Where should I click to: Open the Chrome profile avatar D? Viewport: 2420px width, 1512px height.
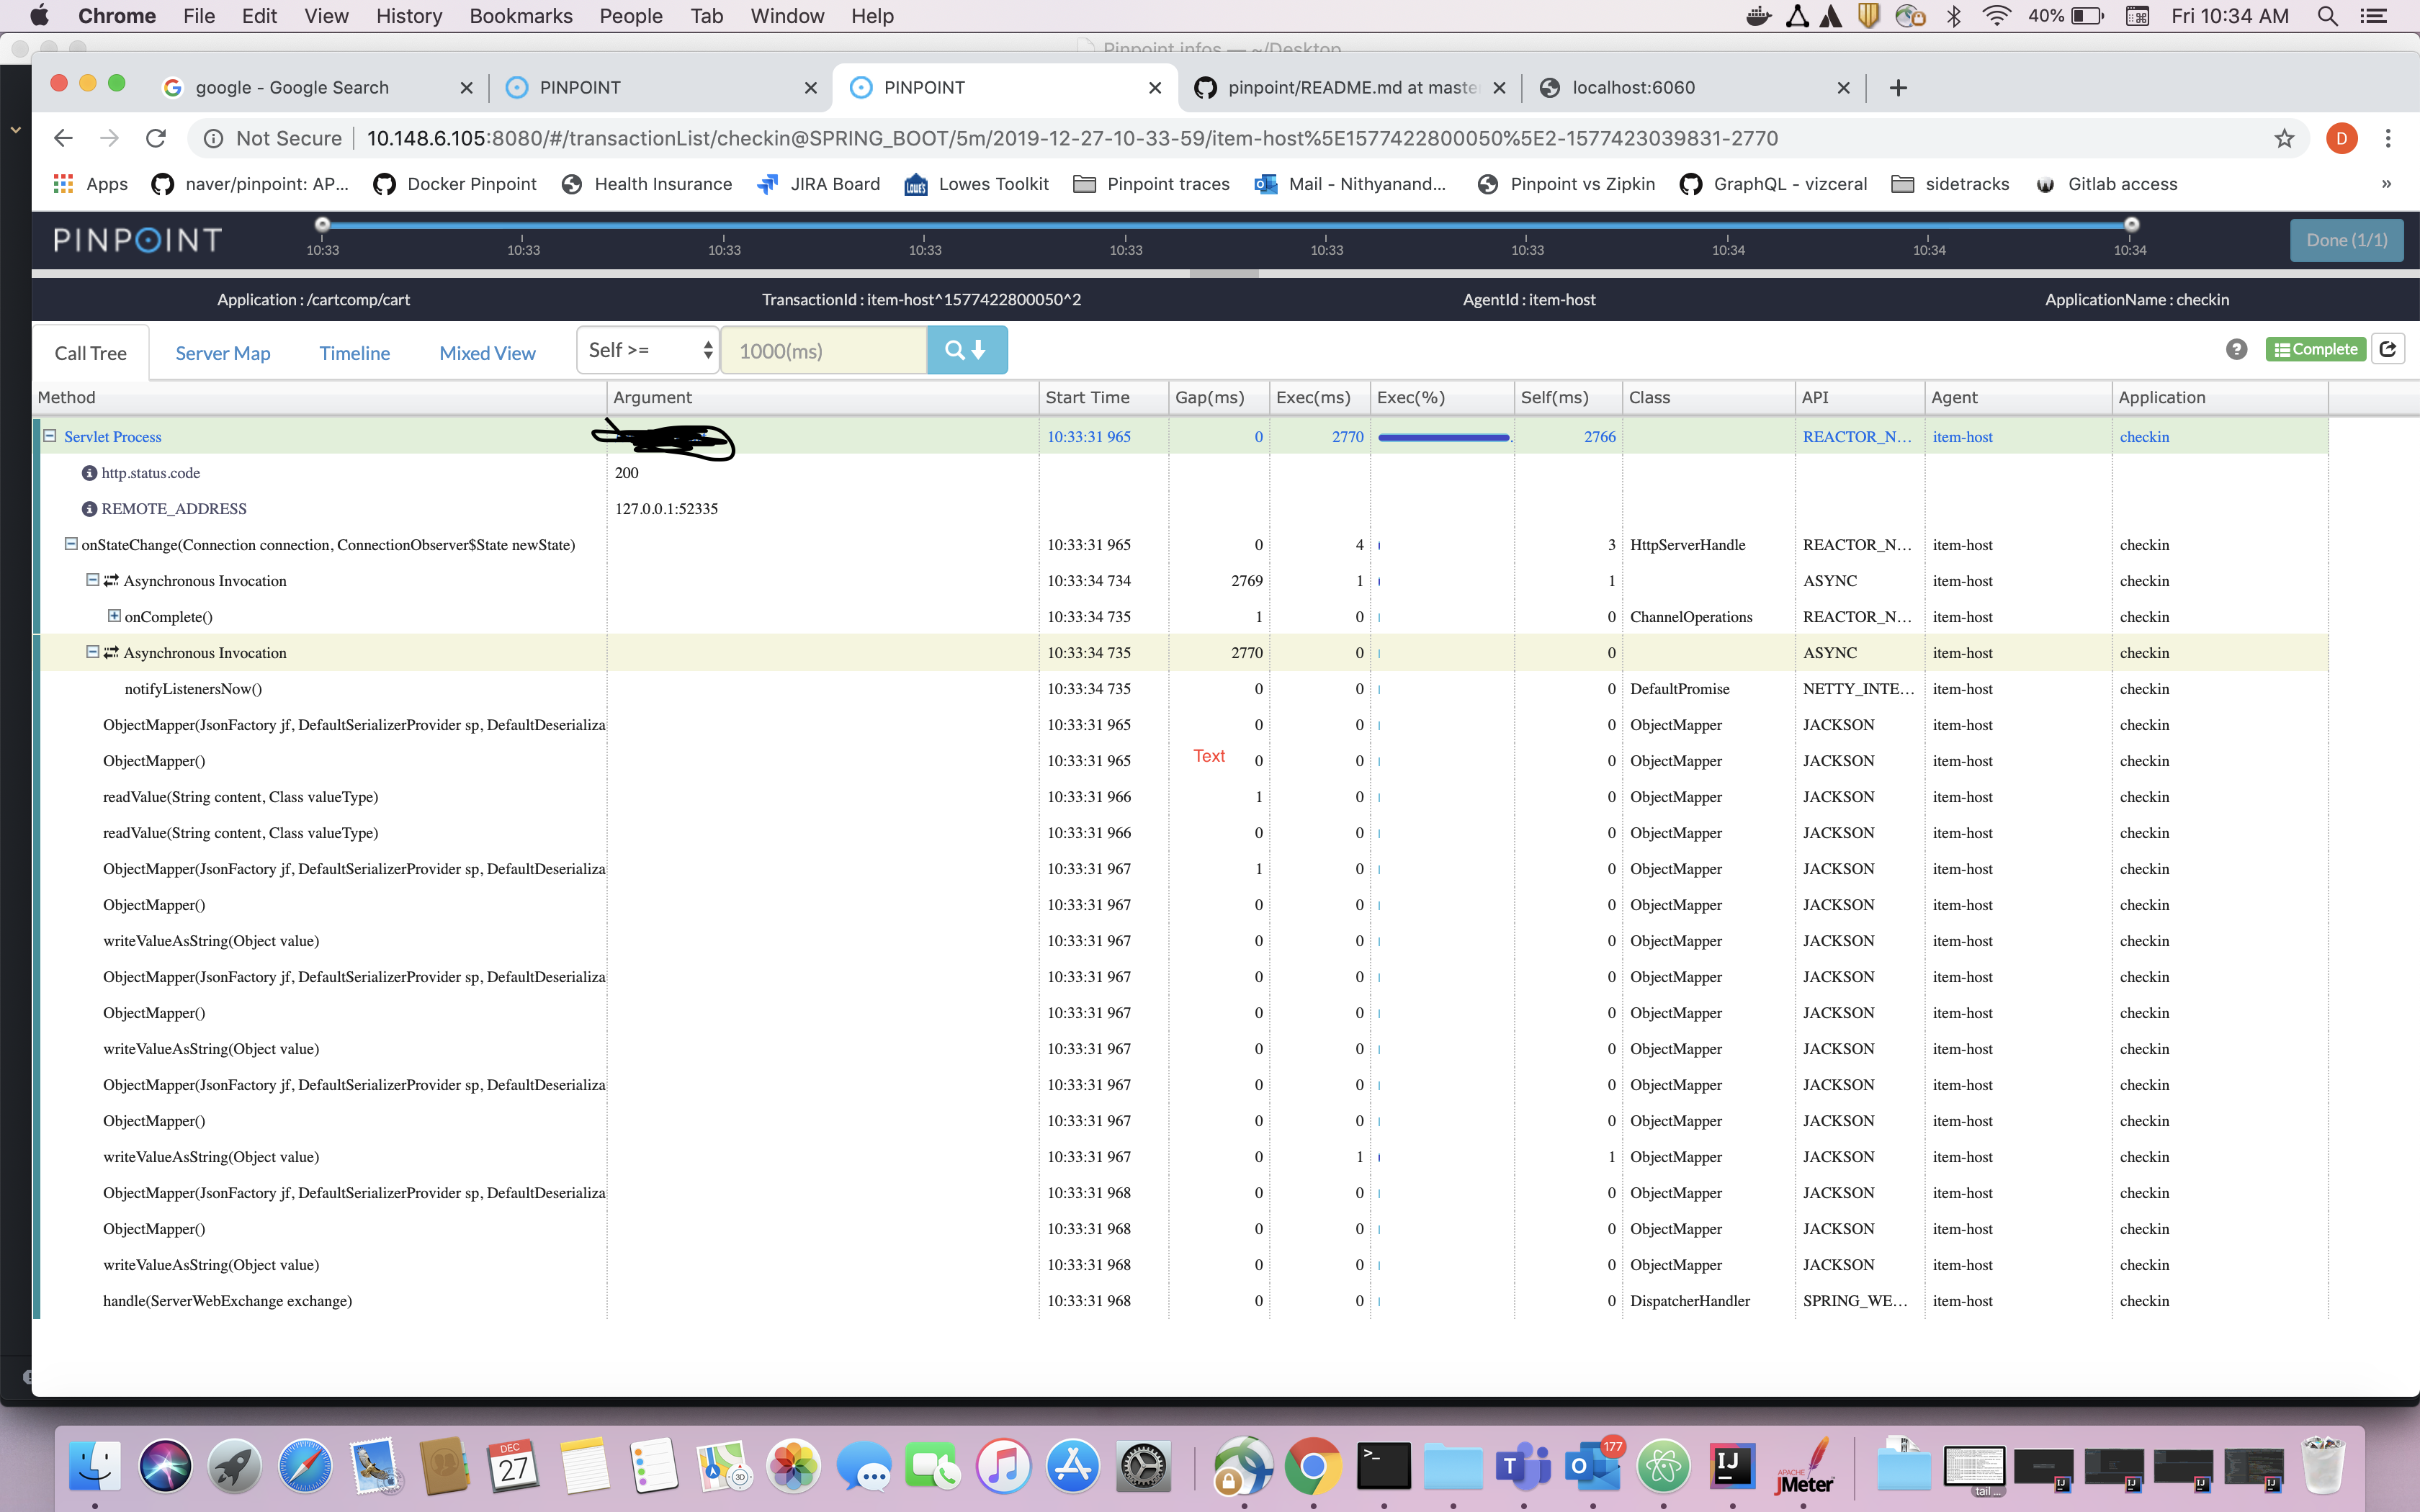2341,138
